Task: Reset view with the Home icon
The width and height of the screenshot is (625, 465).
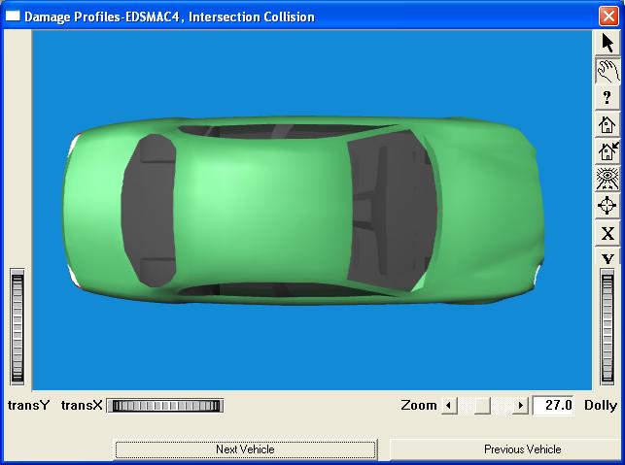Action: coord(608,125)
